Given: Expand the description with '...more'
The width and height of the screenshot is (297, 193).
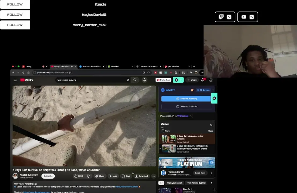Looking at the screenshot, I should [x=81, y=192].
